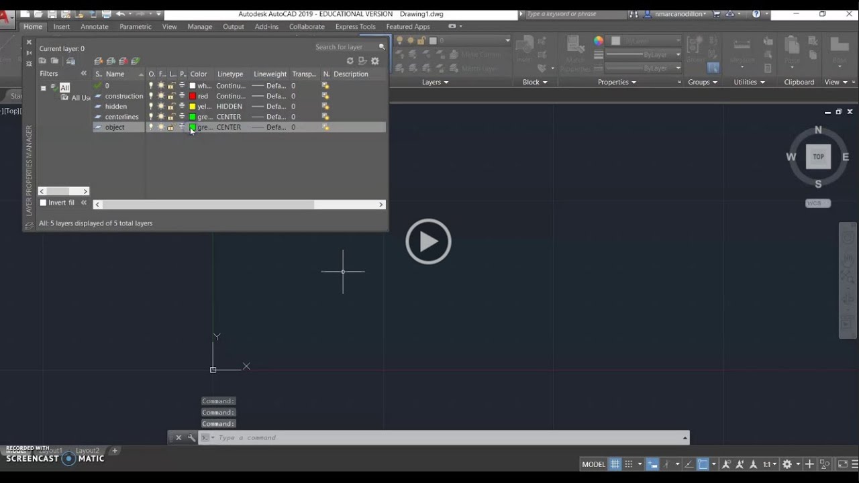Collapse the Filters pane chevrons
Screen dimensions: 859x483
click(x=84, y=74)
